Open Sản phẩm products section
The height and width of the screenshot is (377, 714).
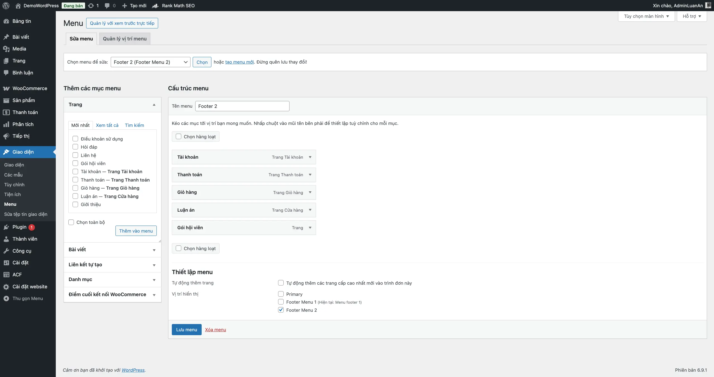pyautogui.click(x=24, y=100)
